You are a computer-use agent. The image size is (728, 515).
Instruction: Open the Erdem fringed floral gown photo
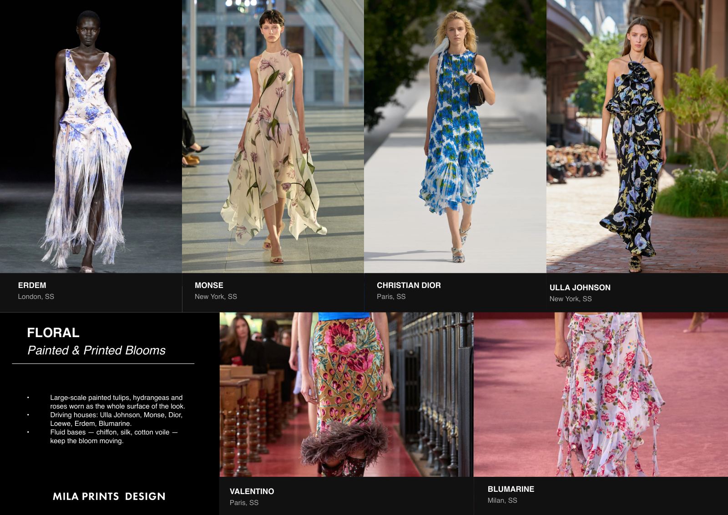[91, 136]
